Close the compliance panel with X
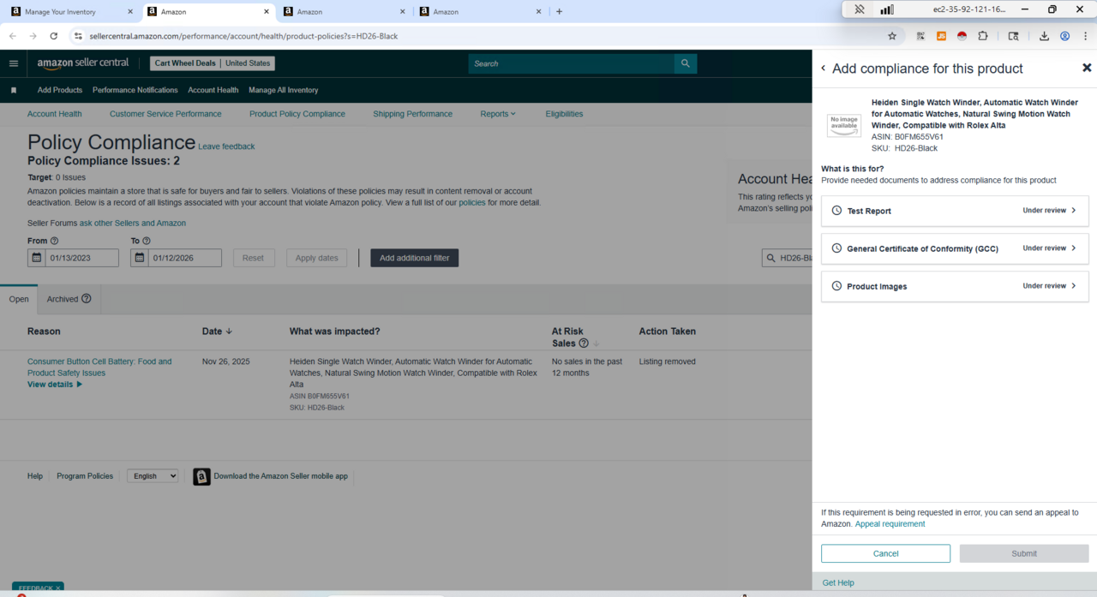1097x597 pixels. pos(1086,68)
